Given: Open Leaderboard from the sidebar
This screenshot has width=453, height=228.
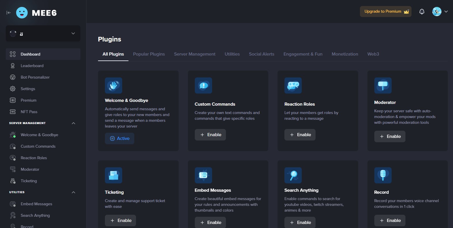Looking at the screenshot, I should [x=32, y=66].
